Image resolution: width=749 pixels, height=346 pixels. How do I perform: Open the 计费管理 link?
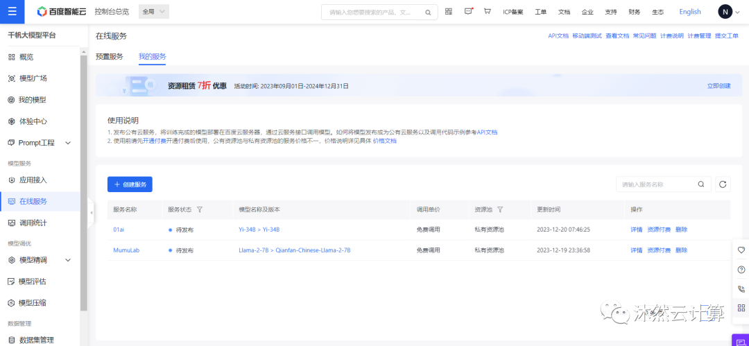(x=699, y=36)
